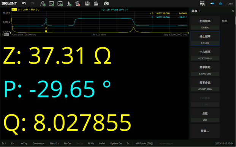The image size is (236, 147).
Task: Select Tr 2 S11 Phase trace title
Action: tap(114, 9)
